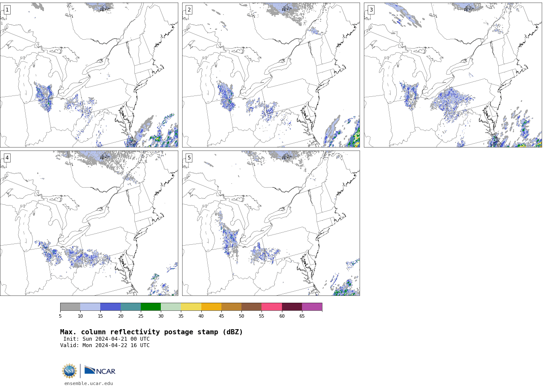Click colorbar tick label 65
Image resolution: width=546 pixels, height=388 pixels.
pyautogui.click(x=302, y=316)
